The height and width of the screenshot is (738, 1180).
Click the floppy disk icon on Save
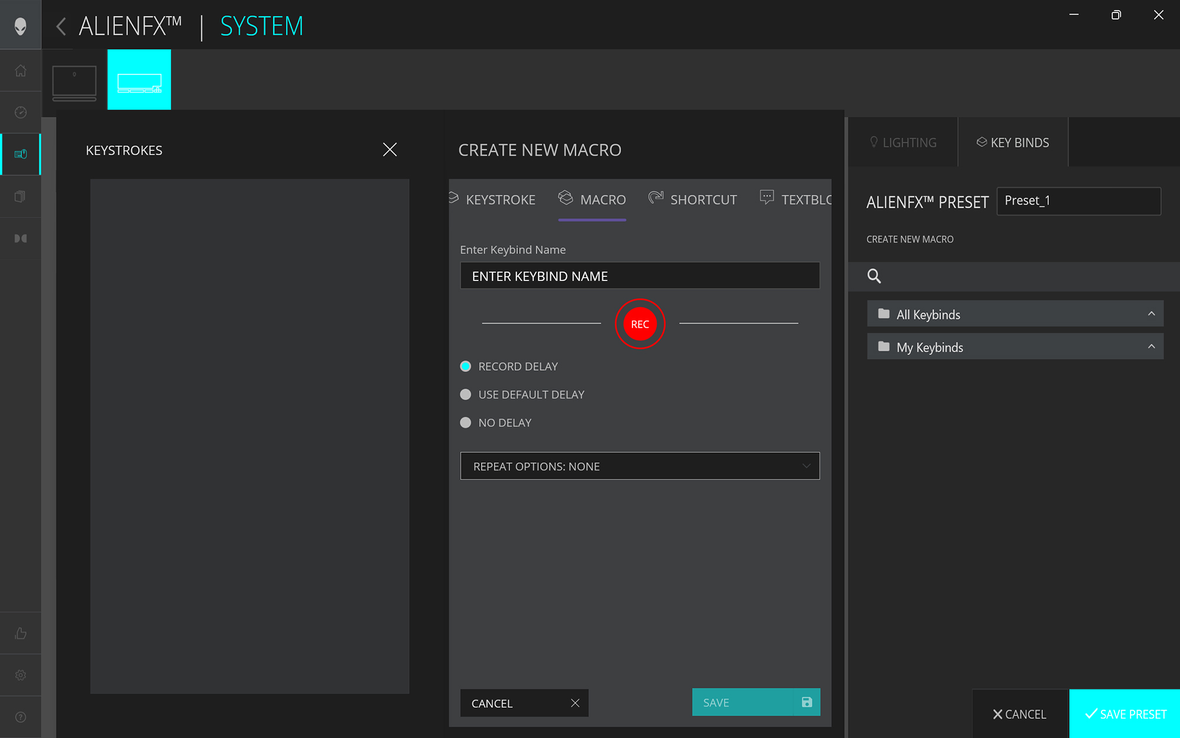click(807, 702)
